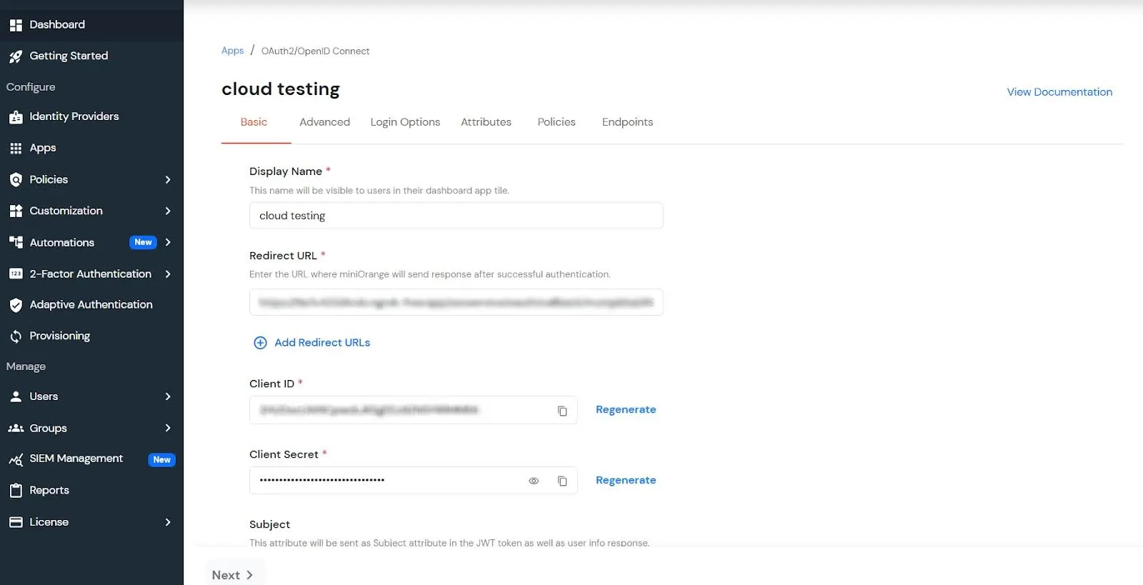Regenerate the Client Secret
Image resolution: width=1143 pixels, height=585 pixels.
click(626, 481)
